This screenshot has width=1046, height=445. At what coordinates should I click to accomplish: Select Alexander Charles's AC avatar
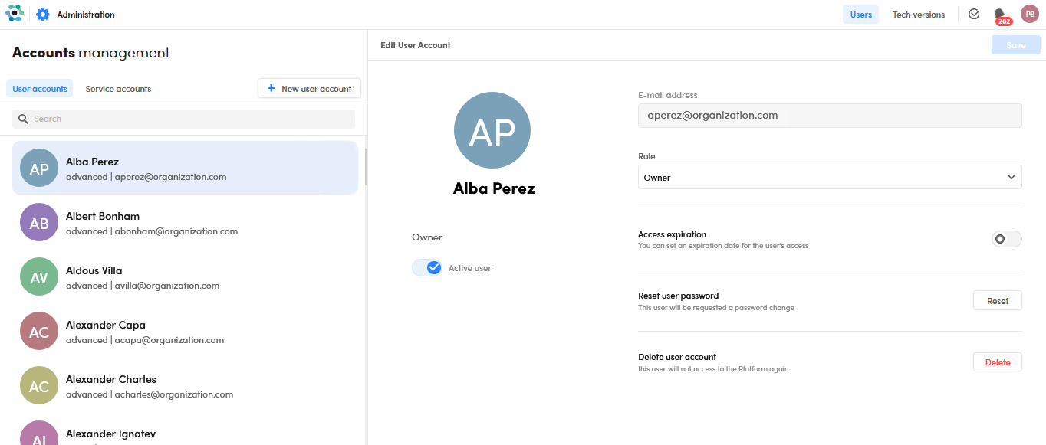39,386
